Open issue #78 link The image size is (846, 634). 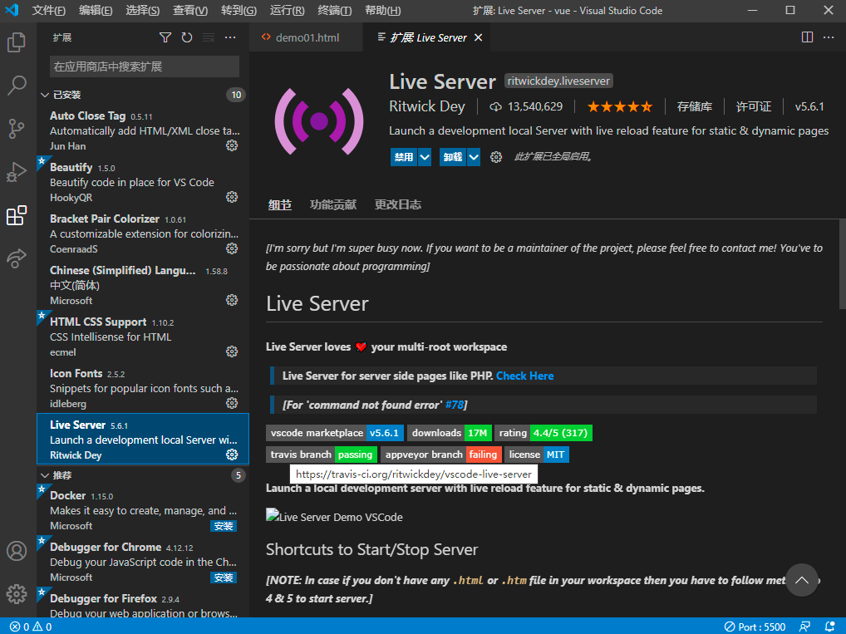click(x=455, y=405)
